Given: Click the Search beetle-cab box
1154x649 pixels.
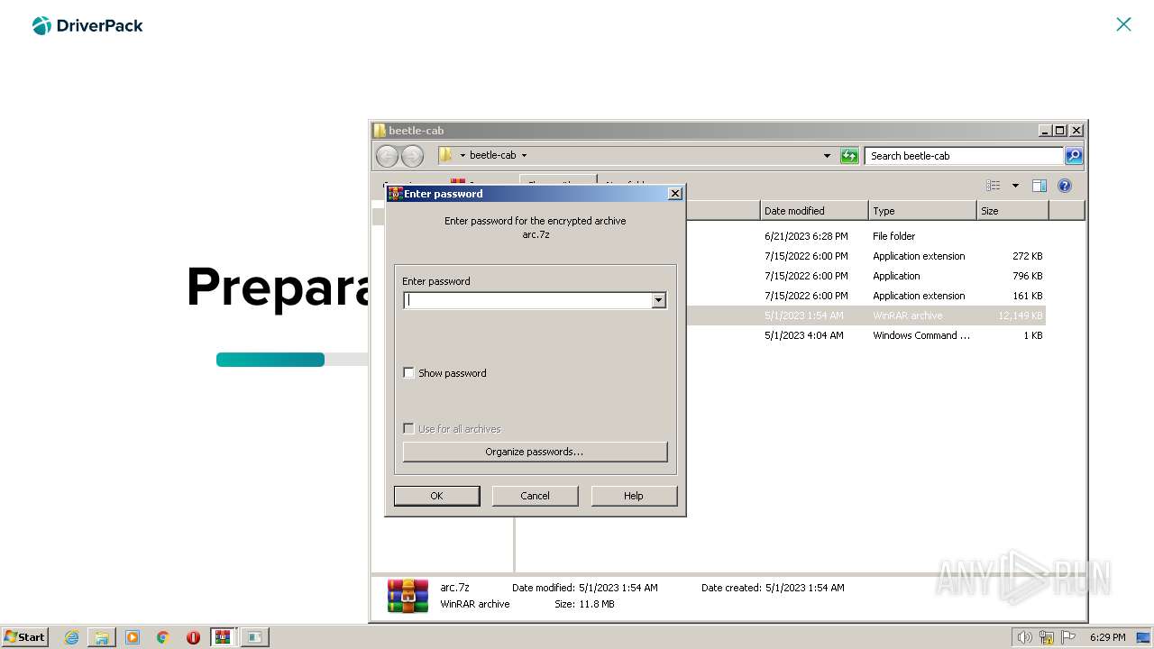Looking at the screenshot, I should coord(964,156).
